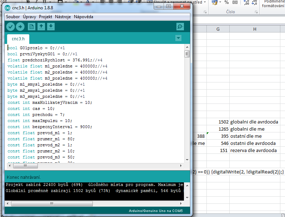Click the accounting number format icon in Excel
285x217 pixels.
point(215,2)
